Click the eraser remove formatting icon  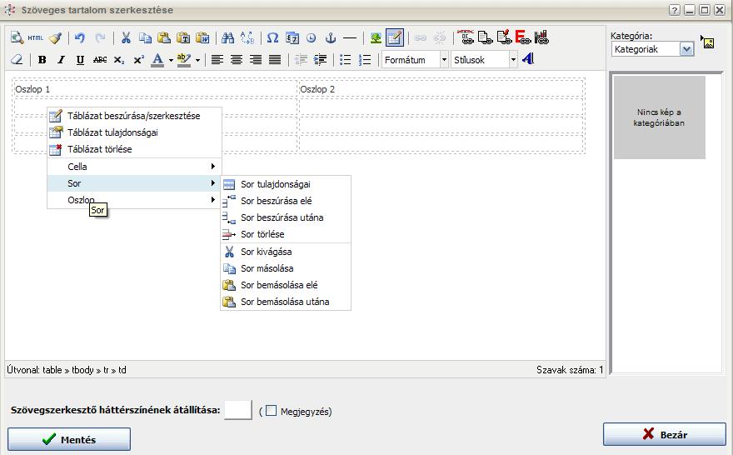pos(17,60)
